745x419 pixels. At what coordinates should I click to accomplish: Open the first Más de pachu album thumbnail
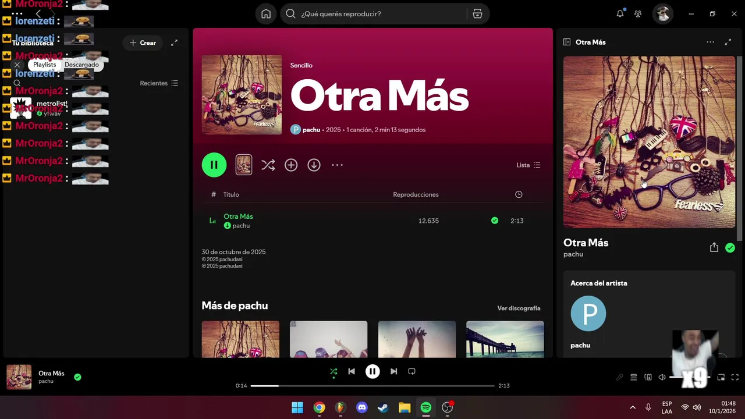tap(240, 339)
